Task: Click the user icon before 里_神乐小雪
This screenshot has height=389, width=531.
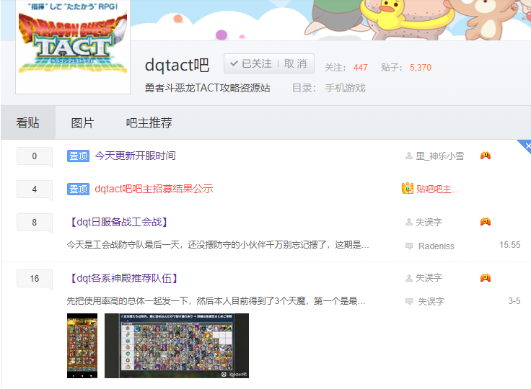Action: click(409, 156)
